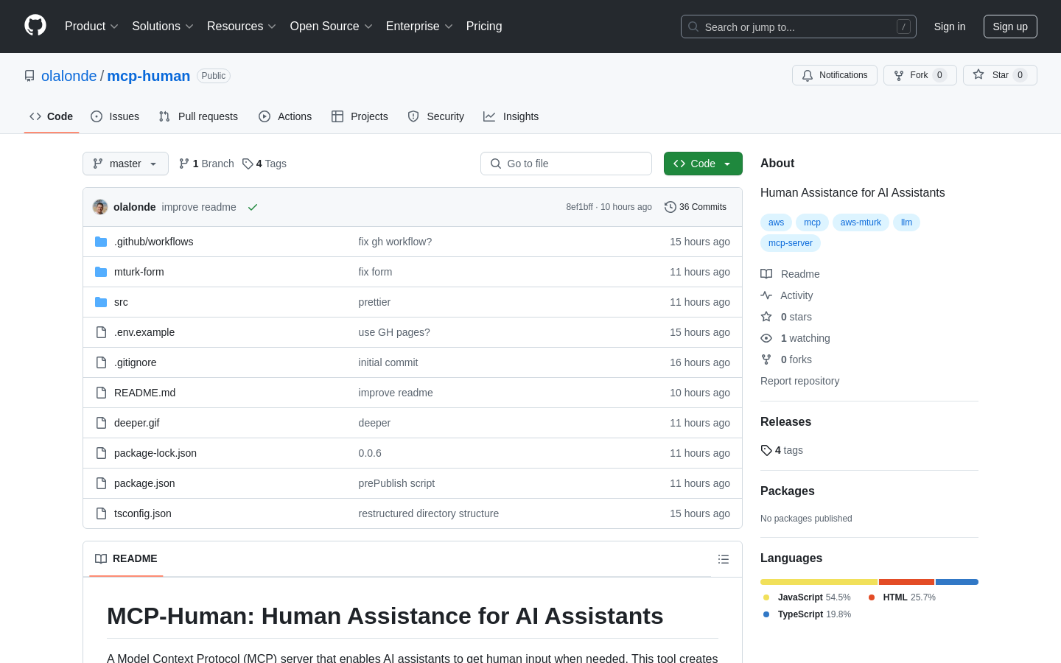Image resolution: width=1061 pixels, height=663 pixels.
Task: Switch to the Pull requests tab
Action: tap(198, 116)
